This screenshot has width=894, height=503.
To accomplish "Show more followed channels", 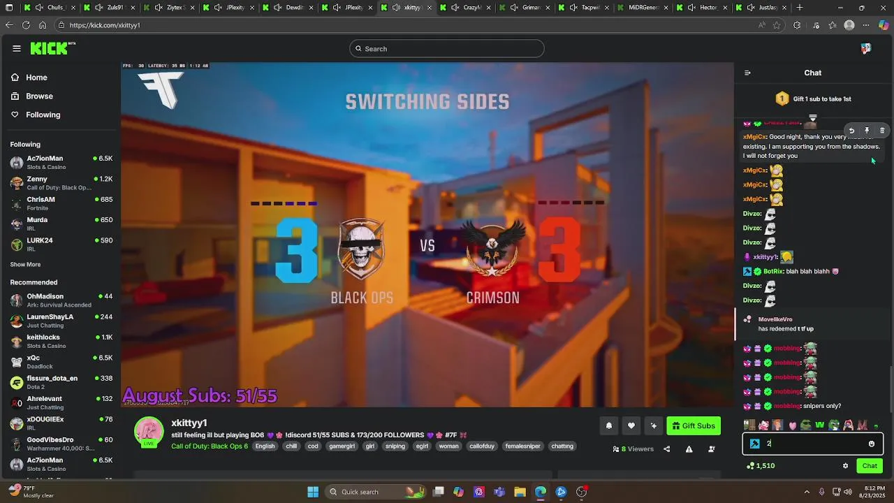I will click(25, 265).
